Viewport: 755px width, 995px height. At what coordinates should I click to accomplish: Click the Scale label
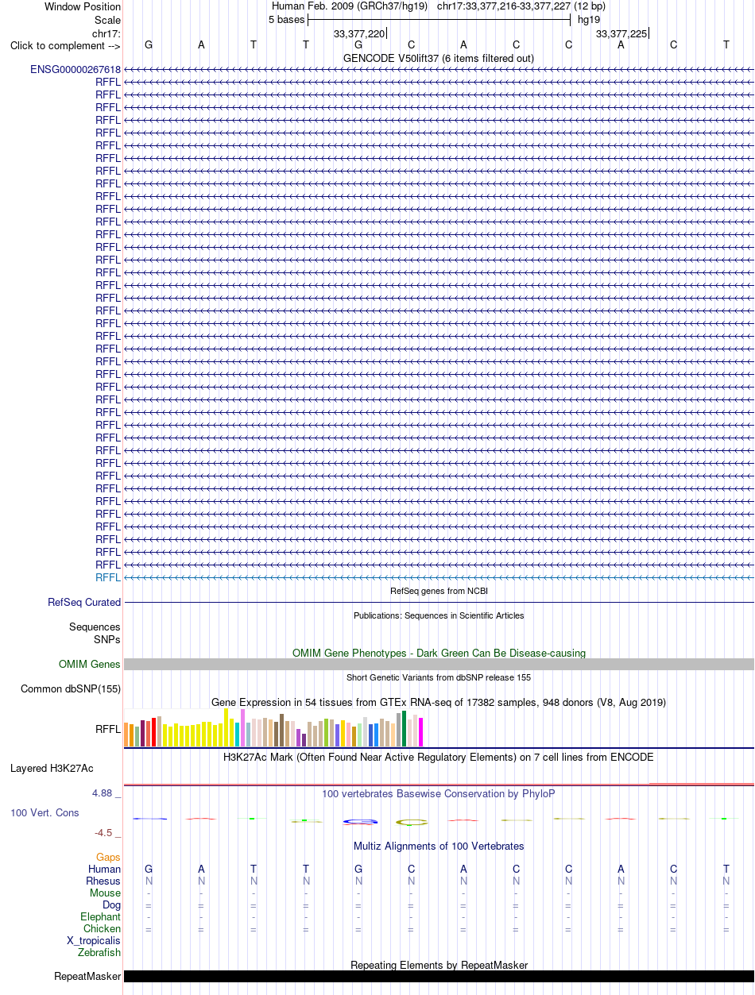point(107,20)
